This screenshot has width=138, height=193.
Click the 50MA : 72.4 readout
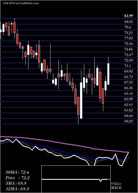pos(17,172)
